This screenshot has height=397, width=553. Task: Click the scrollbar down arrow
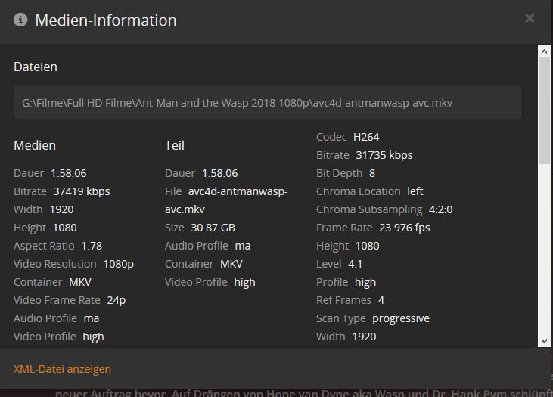click(x=543, y=341)
